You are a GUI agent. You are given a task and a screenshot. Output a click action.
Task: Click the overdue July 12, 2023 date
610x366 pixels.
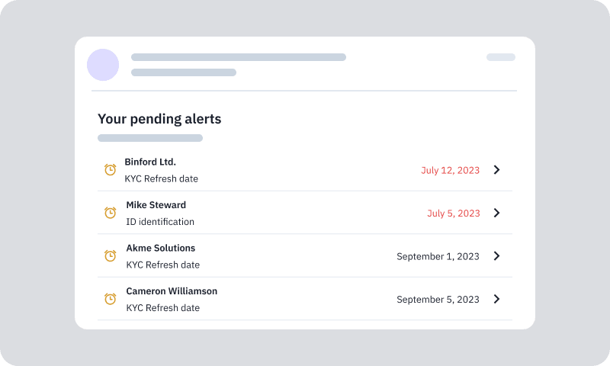[x=450, y=170]
